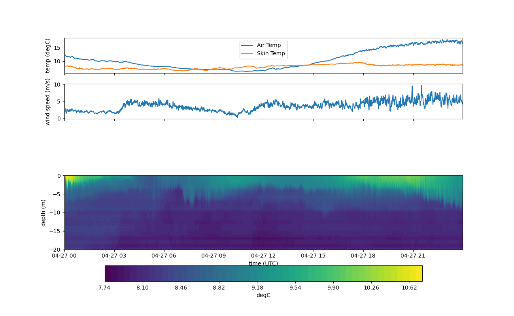Click the 04-27 12 time tick label

pos(263,256)
